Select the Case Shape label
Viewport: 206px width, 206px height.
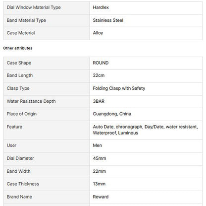[19, 63]
